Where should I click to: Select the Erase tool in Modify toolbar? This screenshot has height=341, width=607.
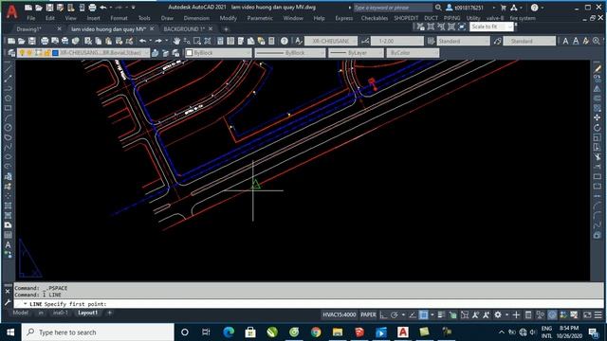tap(598, 69)
